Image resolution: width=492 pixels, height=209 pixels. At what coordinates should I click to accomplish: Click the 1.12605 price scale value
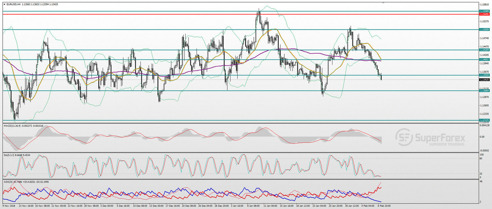coord(485,105)
